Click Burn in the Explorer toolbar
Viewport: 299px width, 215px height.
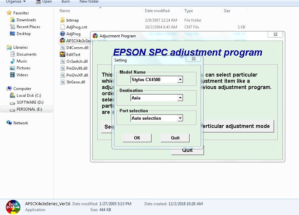pyautogui.click(x=65, y=2)
